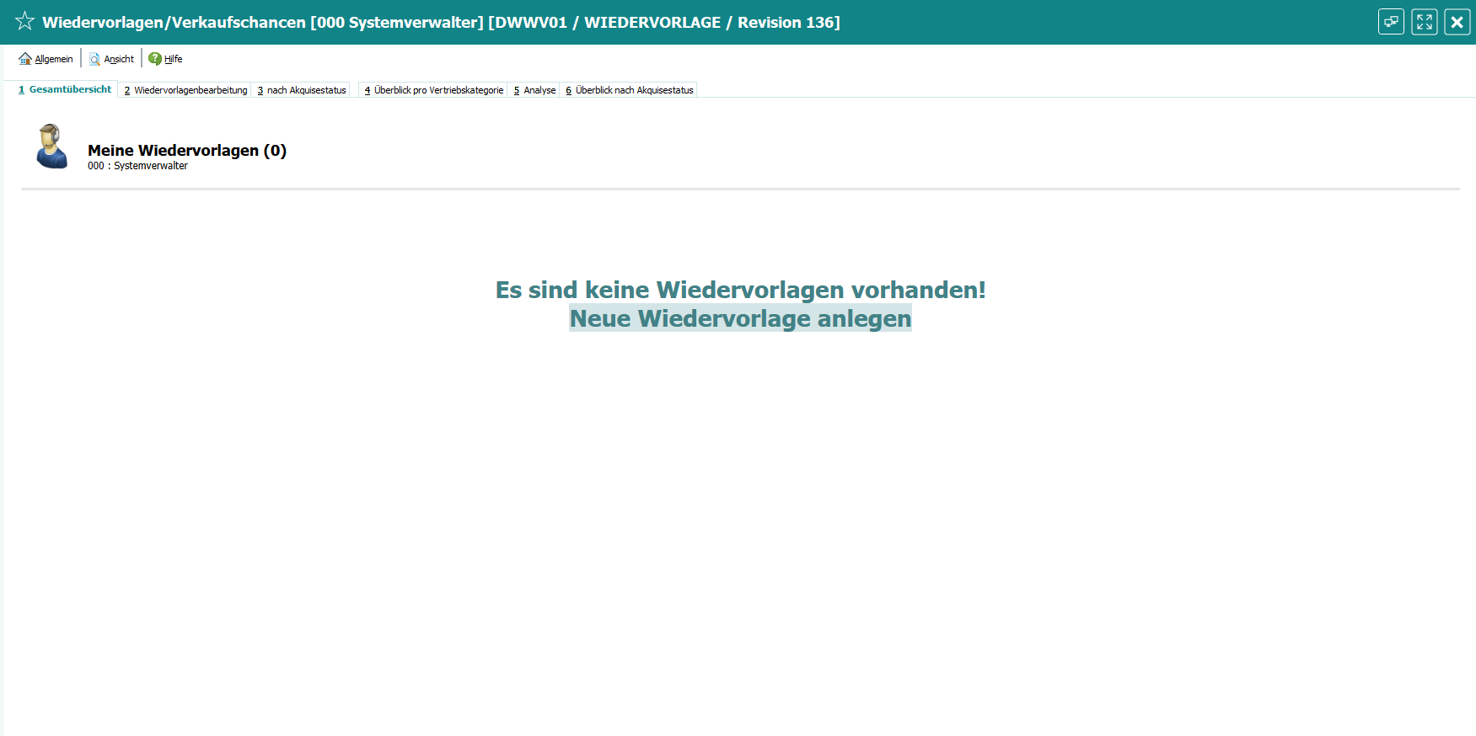Click the dual-monitor window icon

coord(1391,22)
